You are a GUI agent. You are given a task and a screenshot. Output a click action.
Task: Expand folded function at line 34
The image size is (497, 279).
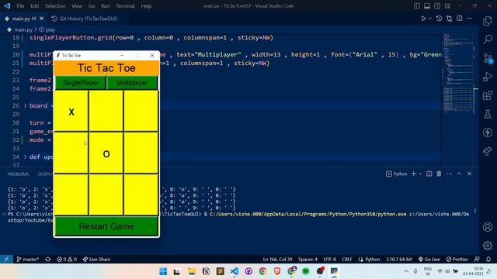click(x=26, y=157)
